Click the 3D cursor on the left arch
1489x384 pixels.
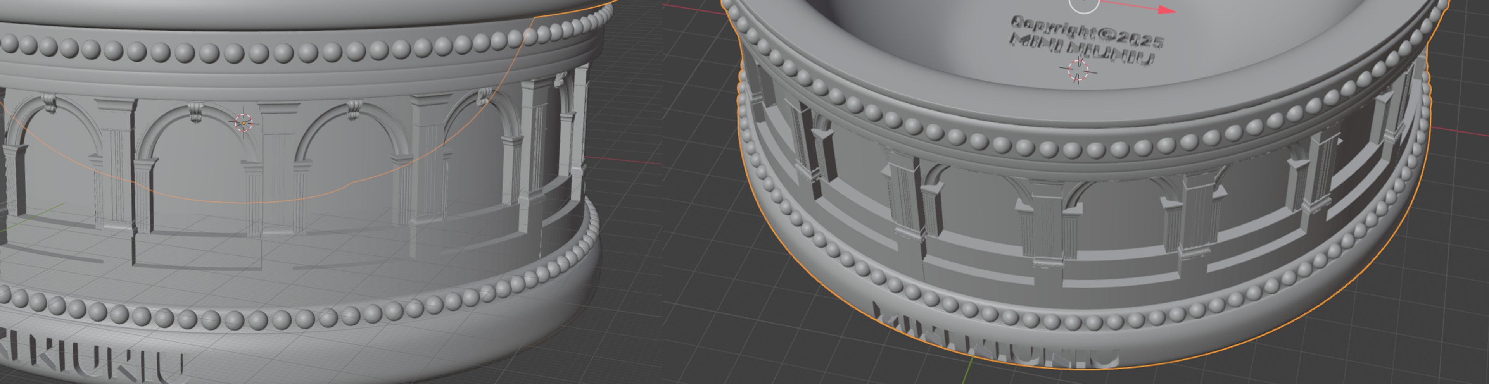point(244,123)
